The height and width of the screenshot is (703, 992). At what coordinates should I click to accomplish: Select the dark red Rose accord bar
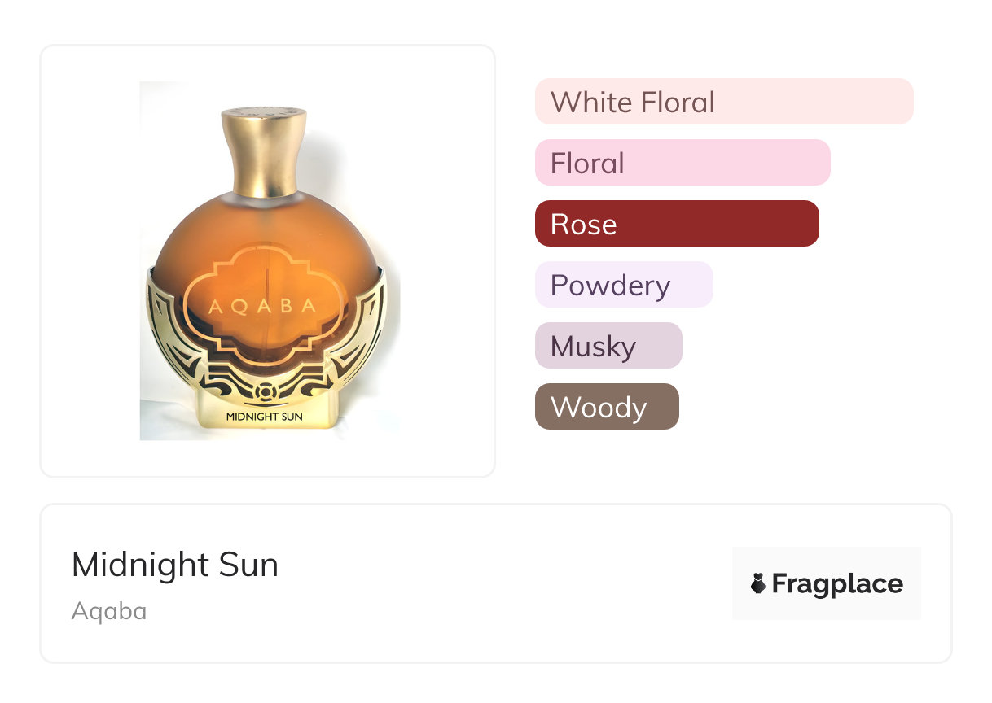[676, 224]
